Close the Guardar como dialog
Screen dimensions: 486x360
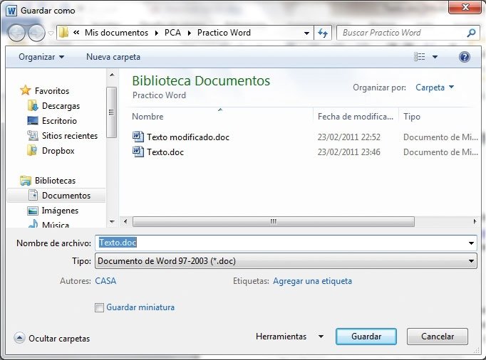coord(465,7)
